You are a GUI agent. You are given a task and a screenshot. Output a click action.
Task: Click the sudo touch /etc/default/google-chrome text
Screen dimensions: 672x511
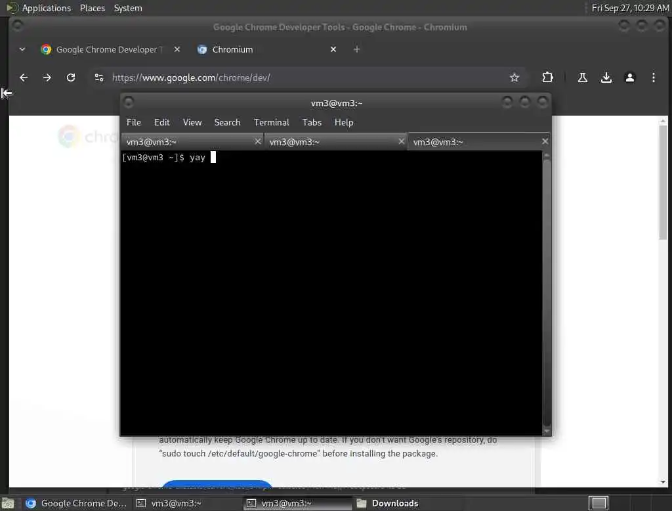click(x=240, y=453)
